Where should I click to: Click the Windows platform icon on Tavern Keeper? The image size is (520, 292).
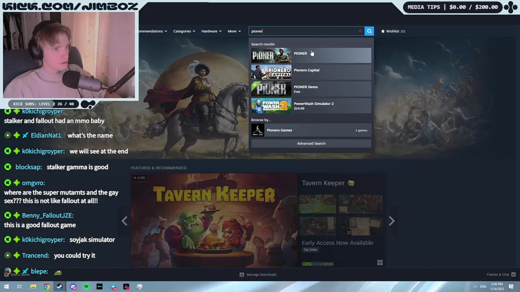pos(380,263)
